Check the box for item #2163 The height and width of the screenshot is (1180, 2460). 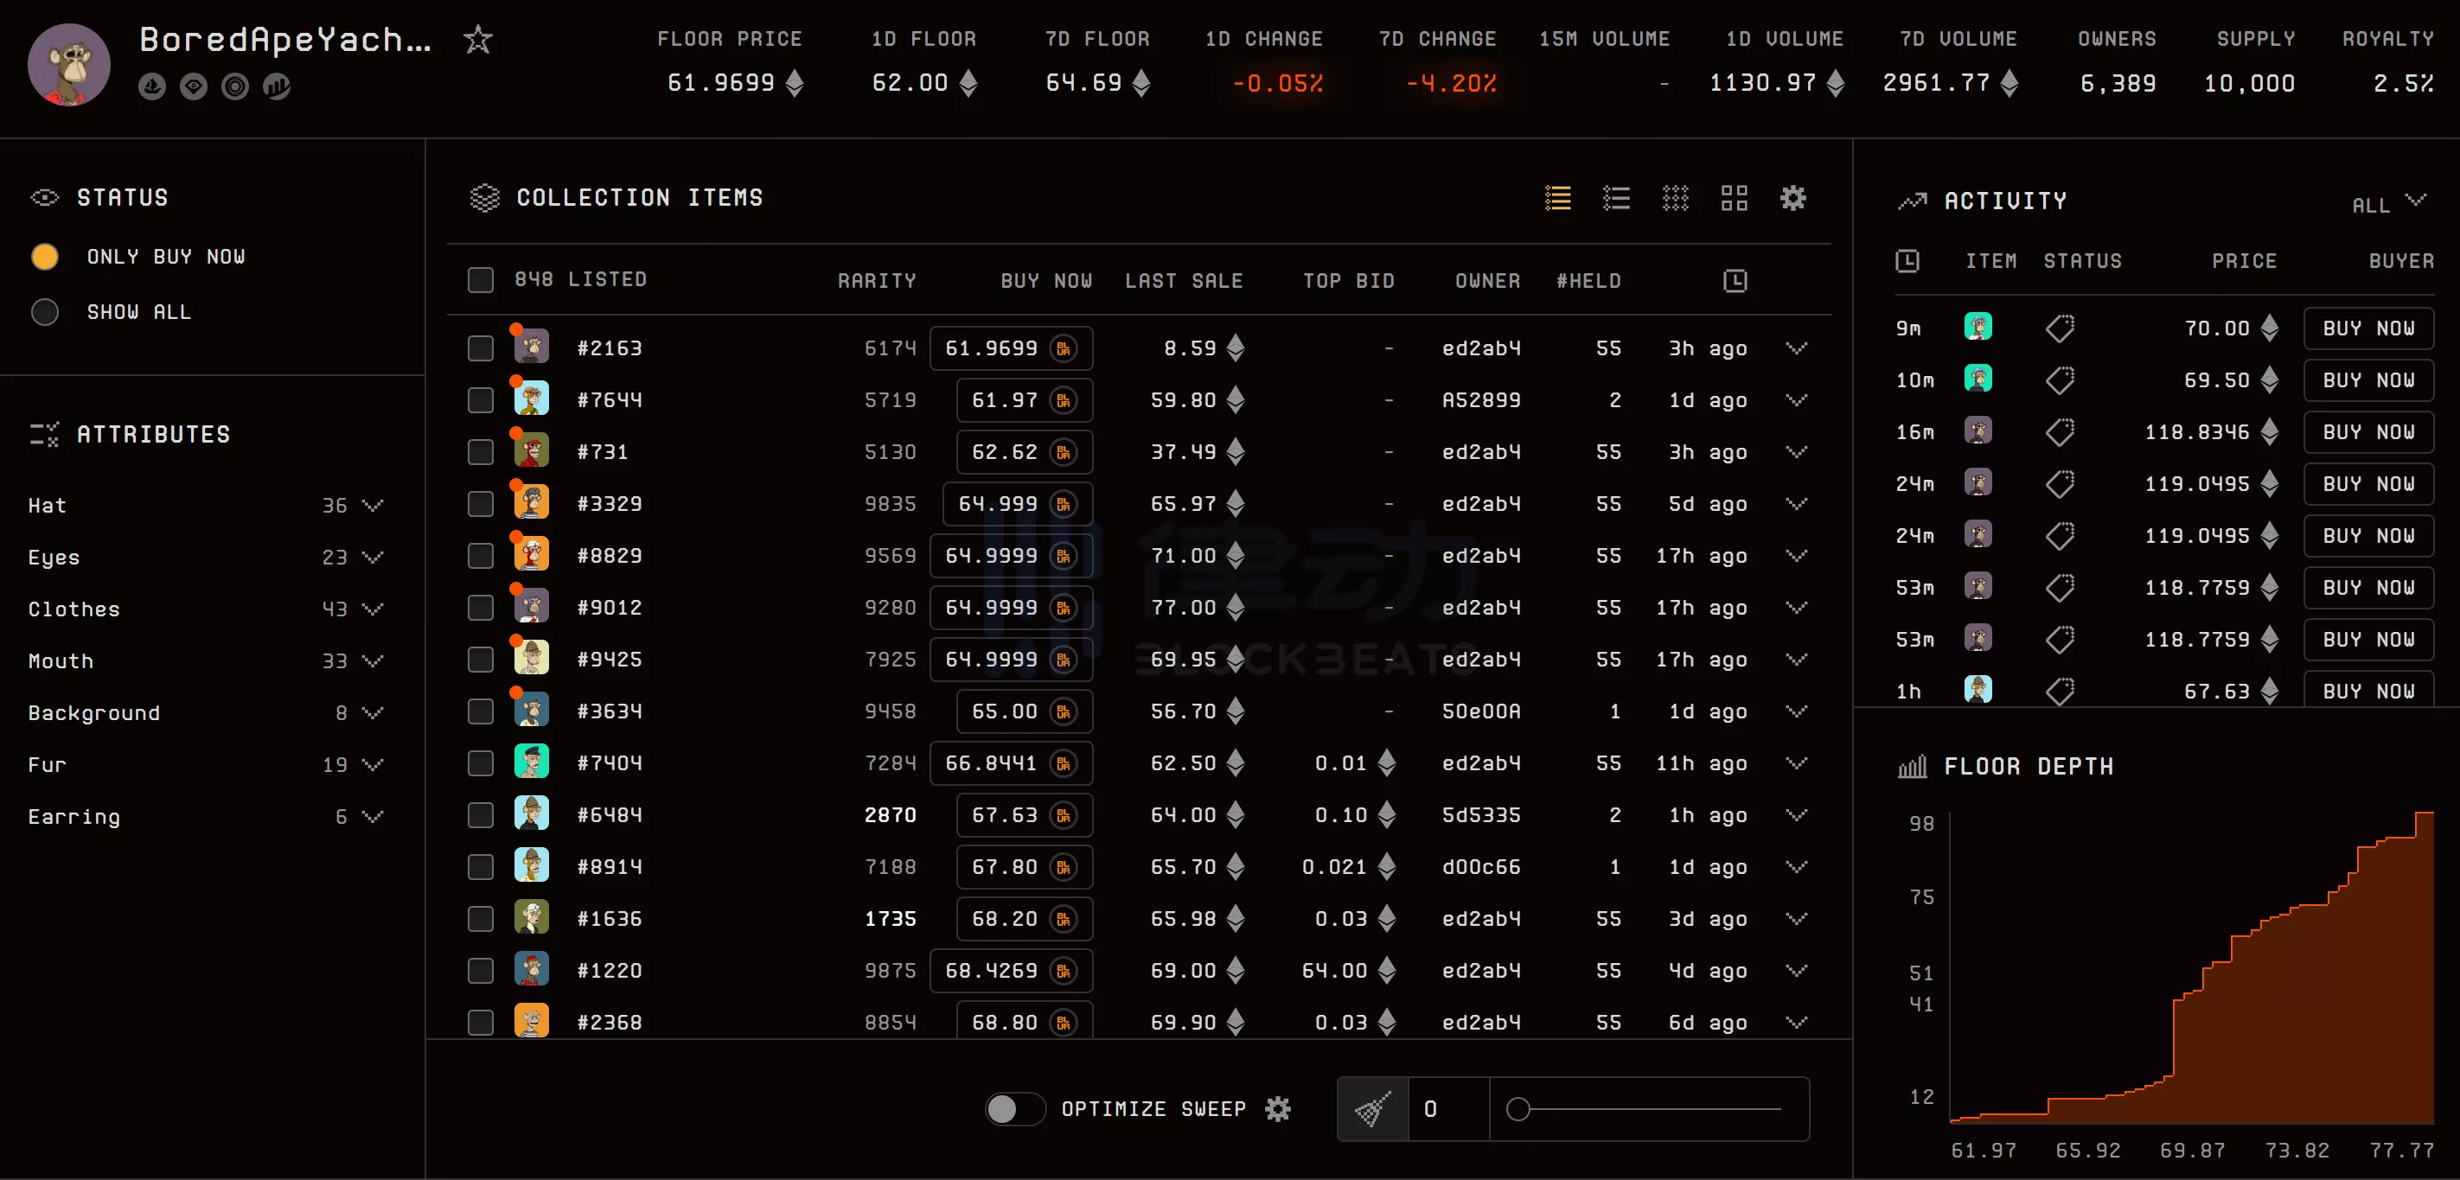click(x=481, y=348)
